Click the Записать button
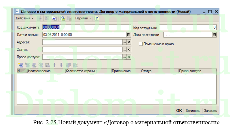Image resolution: width=230 pixels, height=130 pixels. click(x=193, y=110)
